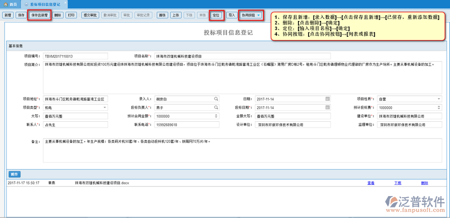Expand the 预计投标费 dropdown arrow

point(438,107)
